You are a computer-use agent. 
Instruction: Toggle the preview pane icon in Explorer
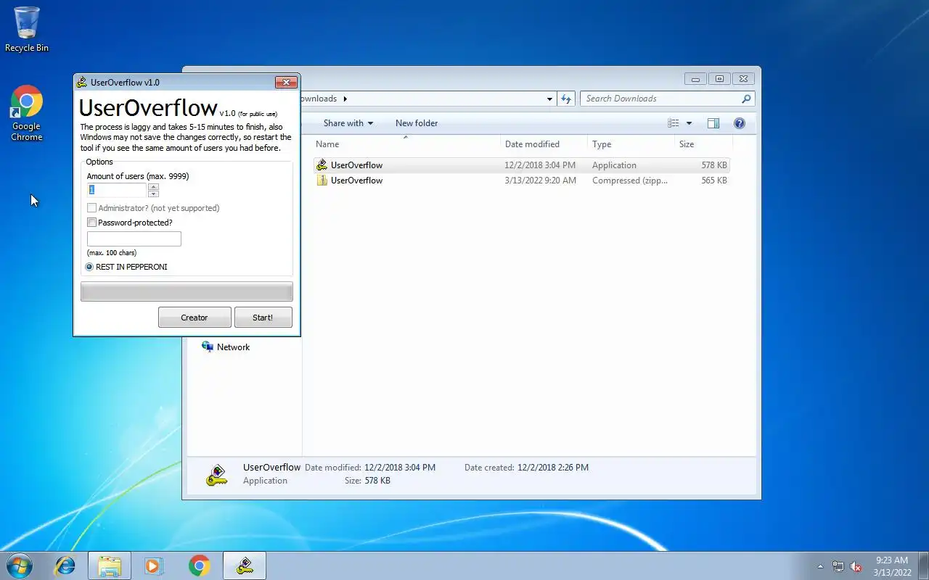tap(713, 123)
